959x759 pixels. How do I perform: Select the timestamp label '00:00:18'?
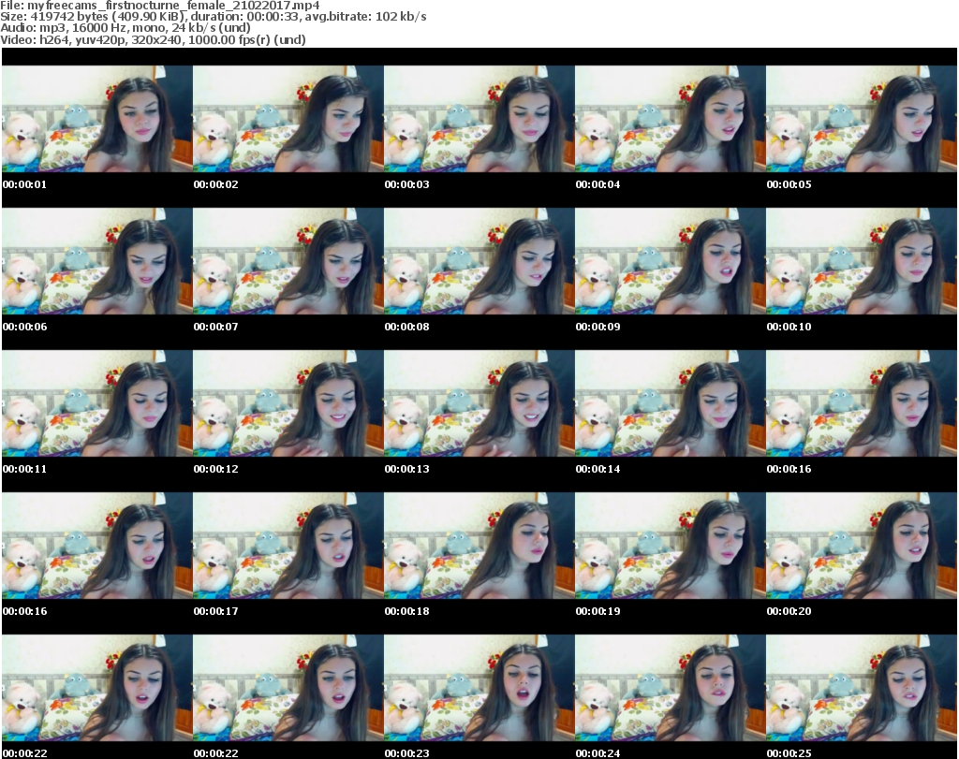406,612
